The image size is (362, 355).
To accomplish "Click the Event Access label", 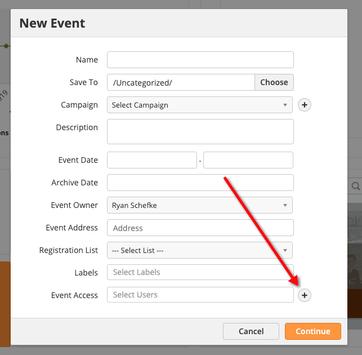I will (74, 295).
